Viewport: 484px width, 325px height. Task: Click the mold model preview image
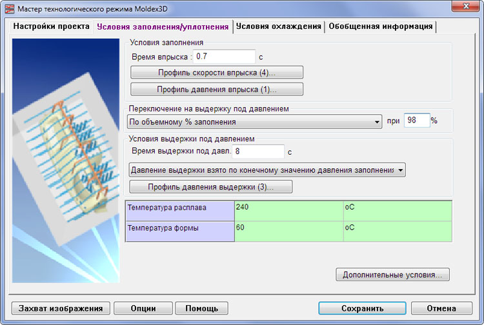(x=66, y=161)
